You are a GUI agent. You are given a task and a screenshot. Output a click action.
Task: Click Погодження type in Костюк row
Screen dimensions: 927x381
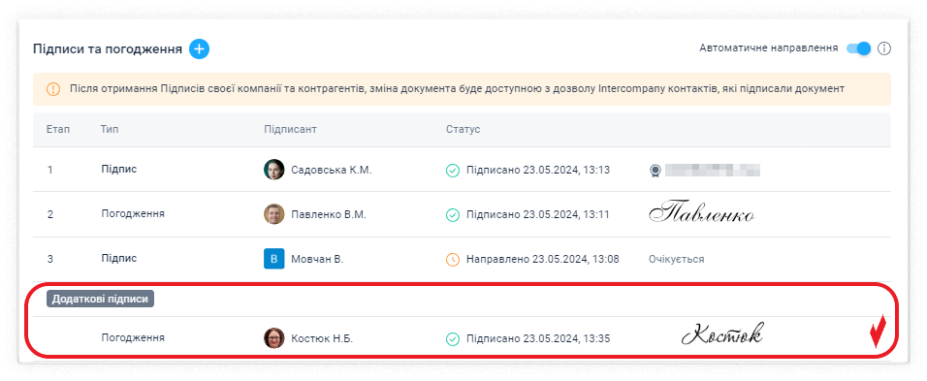point(133,338)
